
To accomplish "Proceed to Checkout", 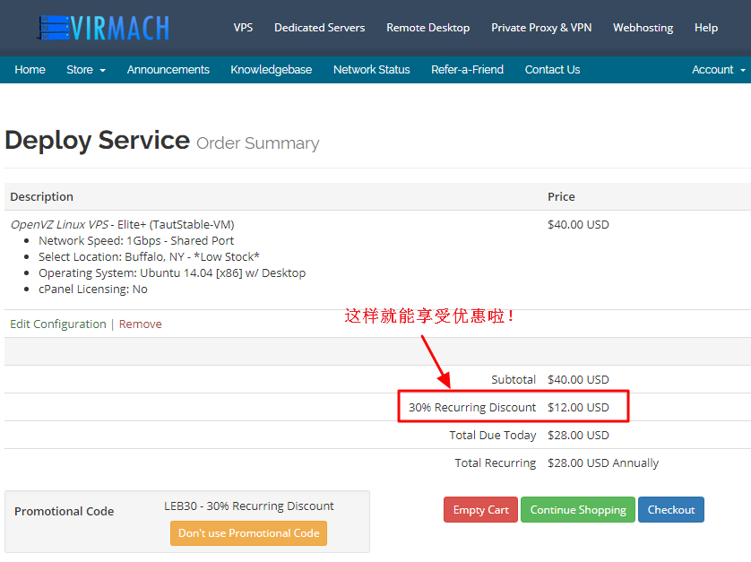I will click(x=670, y=509).
